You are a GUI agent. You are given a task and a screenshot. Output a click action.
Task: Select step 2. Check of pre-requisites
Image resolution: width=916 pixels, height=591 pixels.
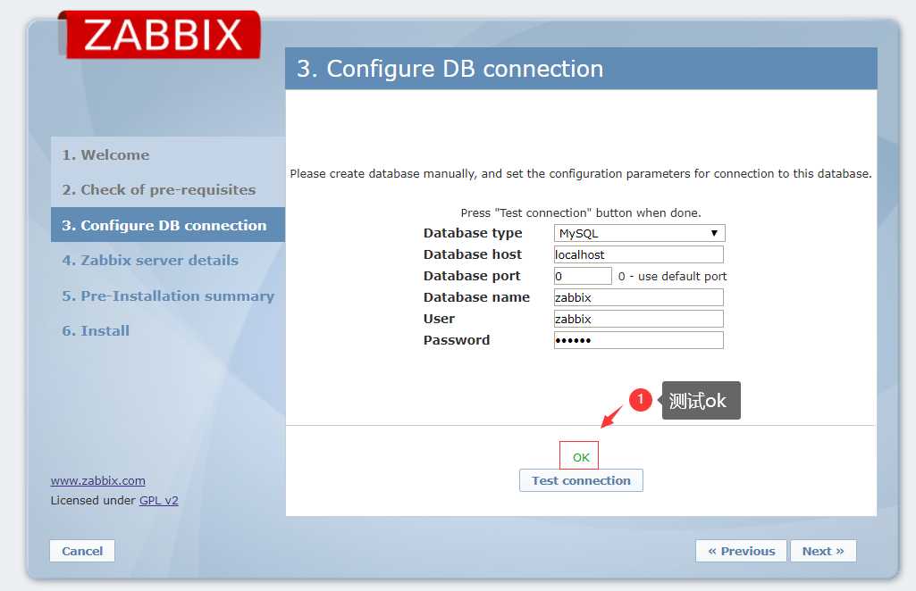(159, 190)
